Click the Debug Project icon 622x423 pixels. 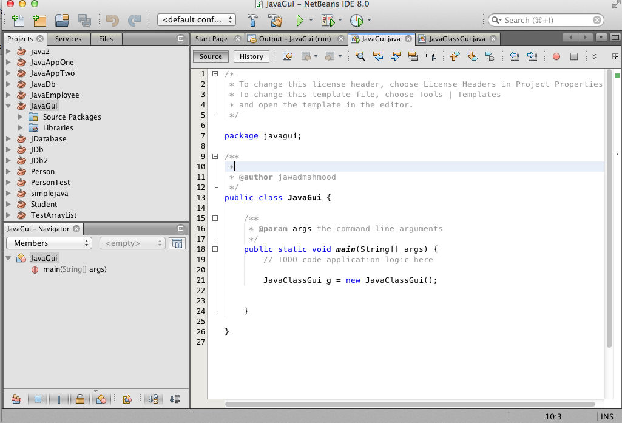click(x=328, y=20)
